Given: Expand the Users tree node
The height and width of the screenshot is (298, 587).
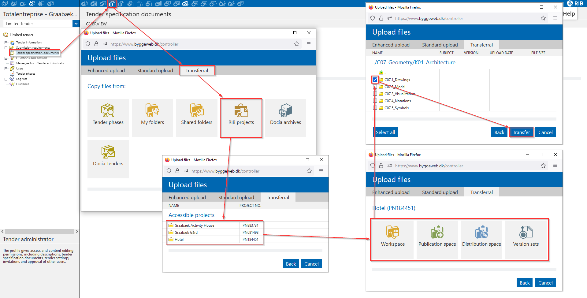Looking at the screenshot, I should pos(6,69).
